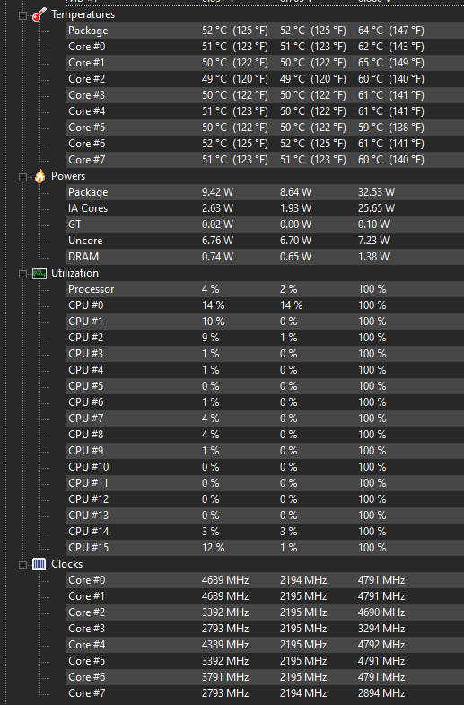Click the 4792 MHz maximum clock value

(x=381, y=645)
